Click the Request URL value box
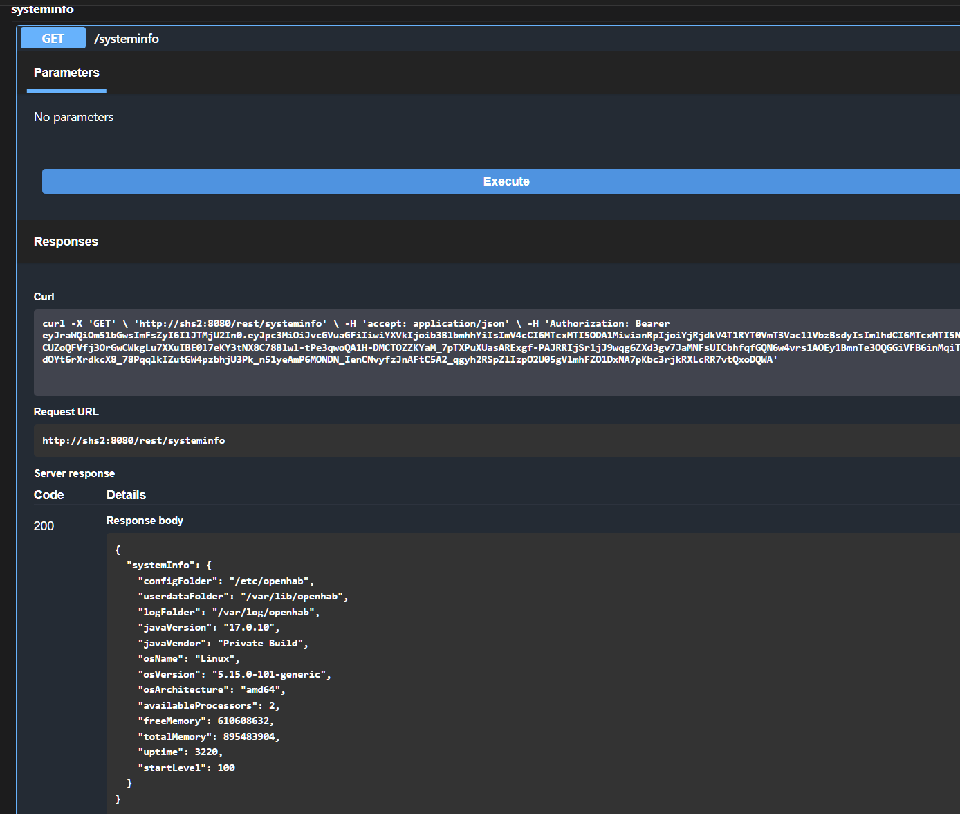The image size is (960, 814). (133, 440)
